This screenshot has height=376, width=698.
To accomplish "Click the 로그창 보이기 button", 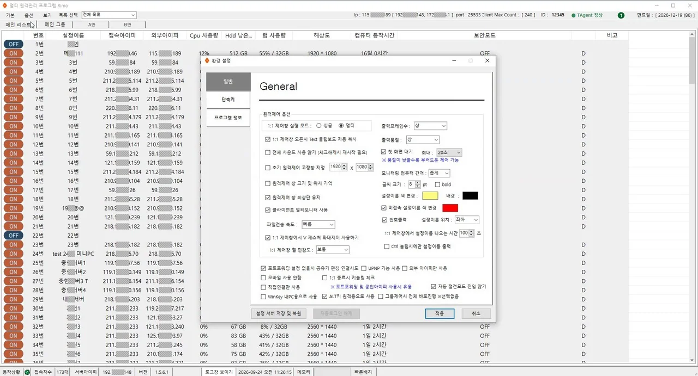I will [x=219, y=372].
